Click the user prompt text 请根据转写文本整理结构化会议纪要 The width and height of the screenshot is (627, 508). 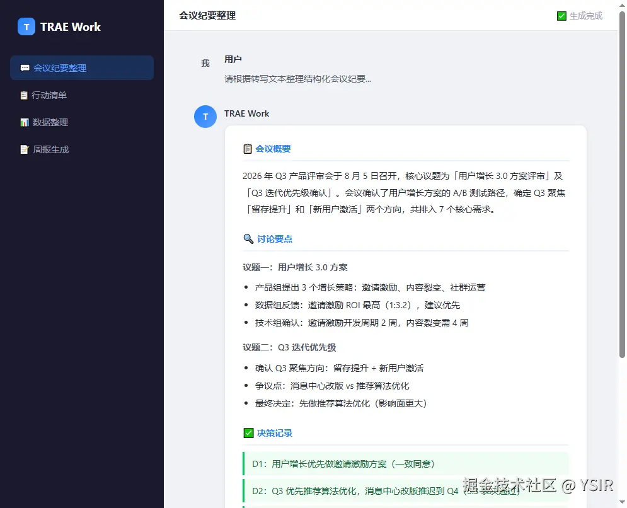[297, 79]
